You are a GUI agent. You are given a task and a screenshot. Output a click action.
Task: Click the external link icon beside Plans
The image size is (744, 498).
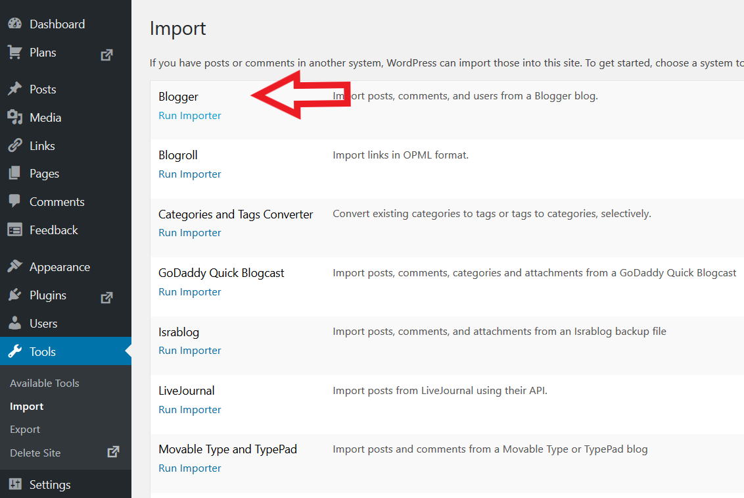click(106, 55)
